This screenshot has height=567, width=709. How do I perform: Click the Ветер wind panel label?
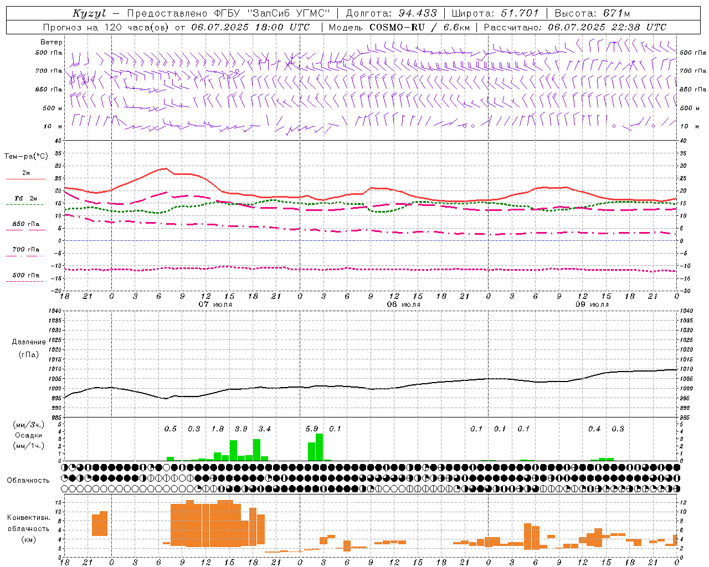(x=52, y=42)
